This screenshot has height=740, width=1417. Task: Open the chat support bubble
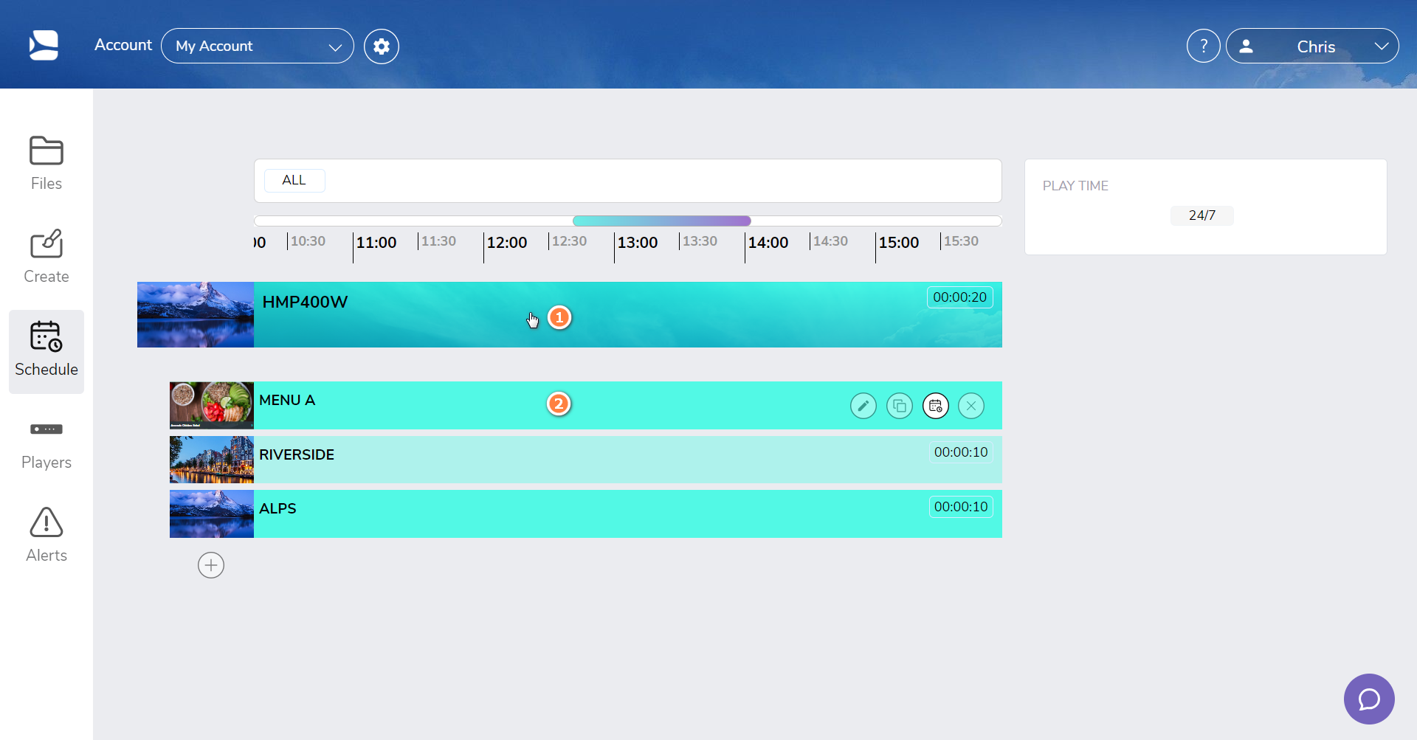click(x=1369, y=699)
